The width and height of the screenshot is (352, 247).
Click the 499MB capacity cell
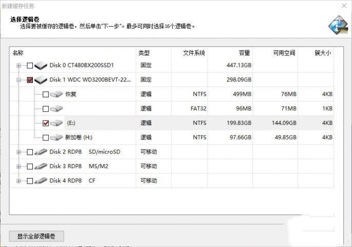(242, 94)
